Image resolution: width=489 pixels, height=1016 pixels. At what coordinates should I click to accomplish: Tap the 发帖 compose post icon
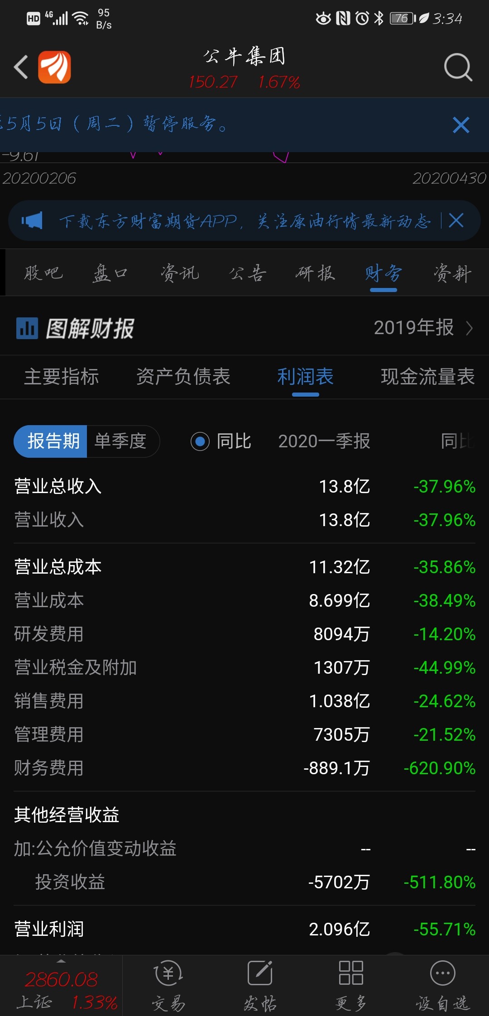click(x=260, y=973)
